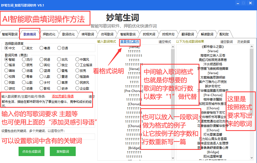This screenshot has width=257, height=163.
Task: Open 历史数据 history
Action: [244, 42]
